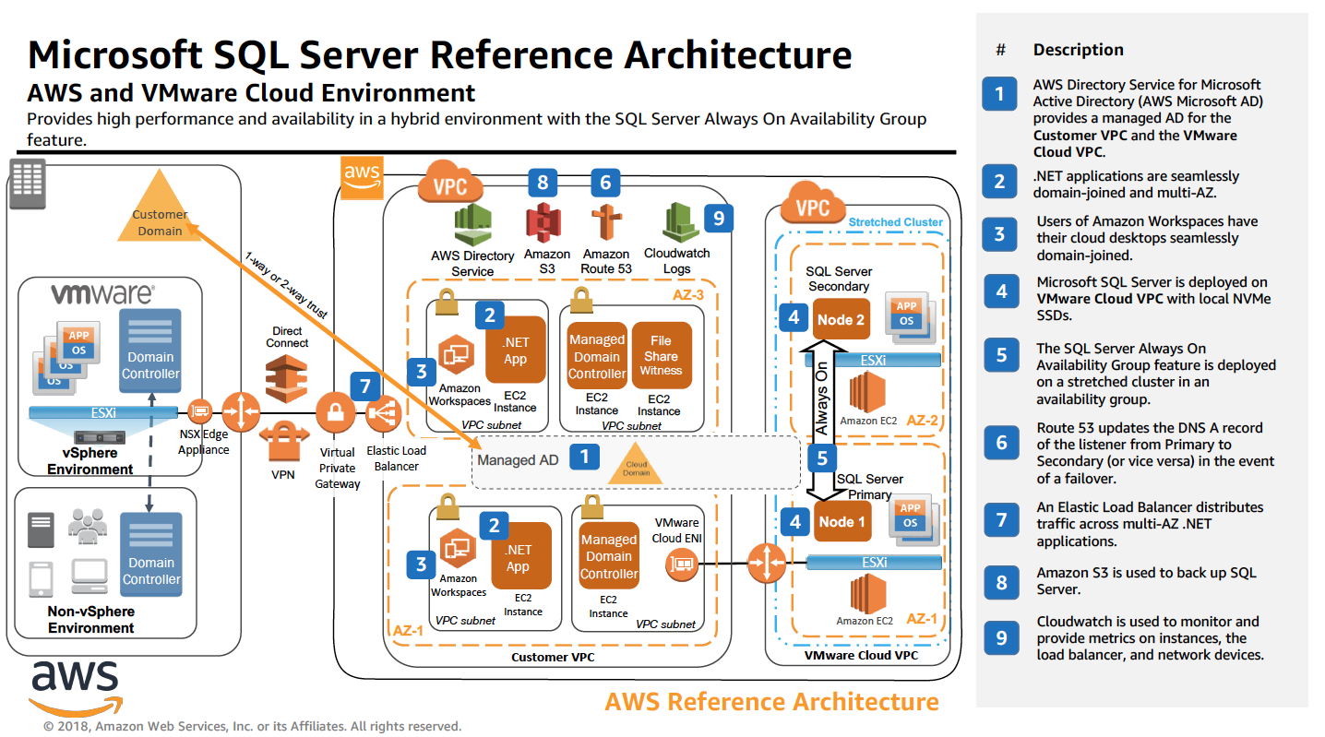Click the Amazon Route 53 icon
Screen dimensions: 1325x737
click(x=605, y=224)
